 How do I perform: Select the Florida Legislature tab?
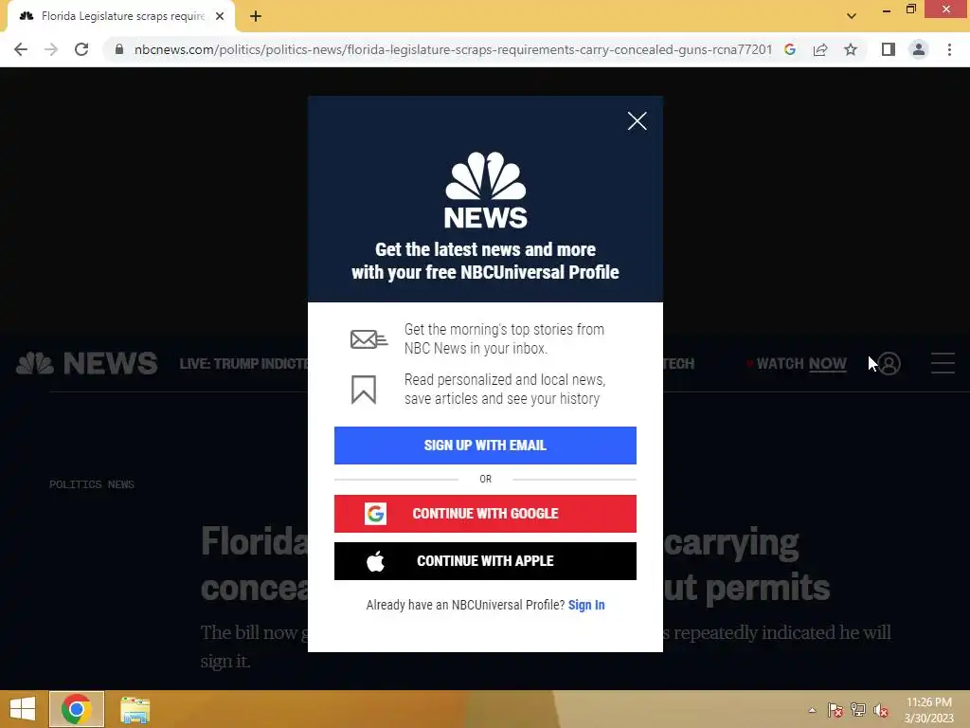(120, 16)
